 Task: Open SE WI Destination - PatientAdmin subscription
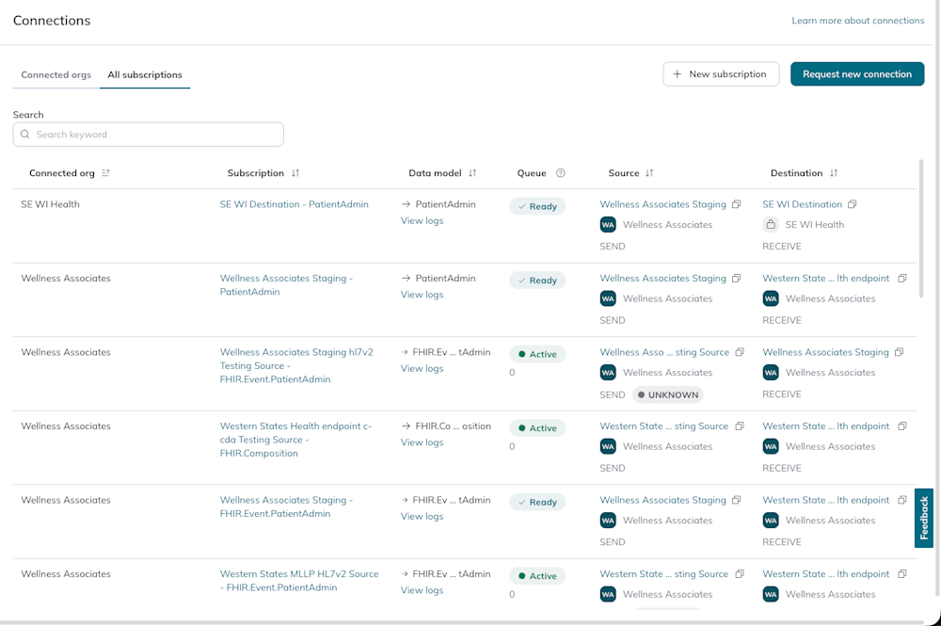click(294, 204)
